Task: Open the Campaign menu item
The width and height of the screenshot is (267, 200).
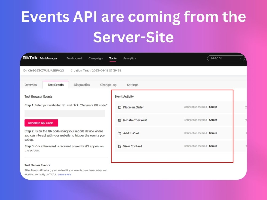Action: [95, 58]
